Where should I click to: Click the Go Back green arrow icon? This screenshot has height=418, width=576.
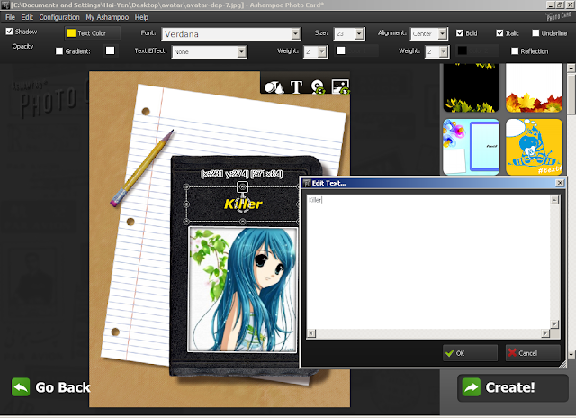click(21, 387)
